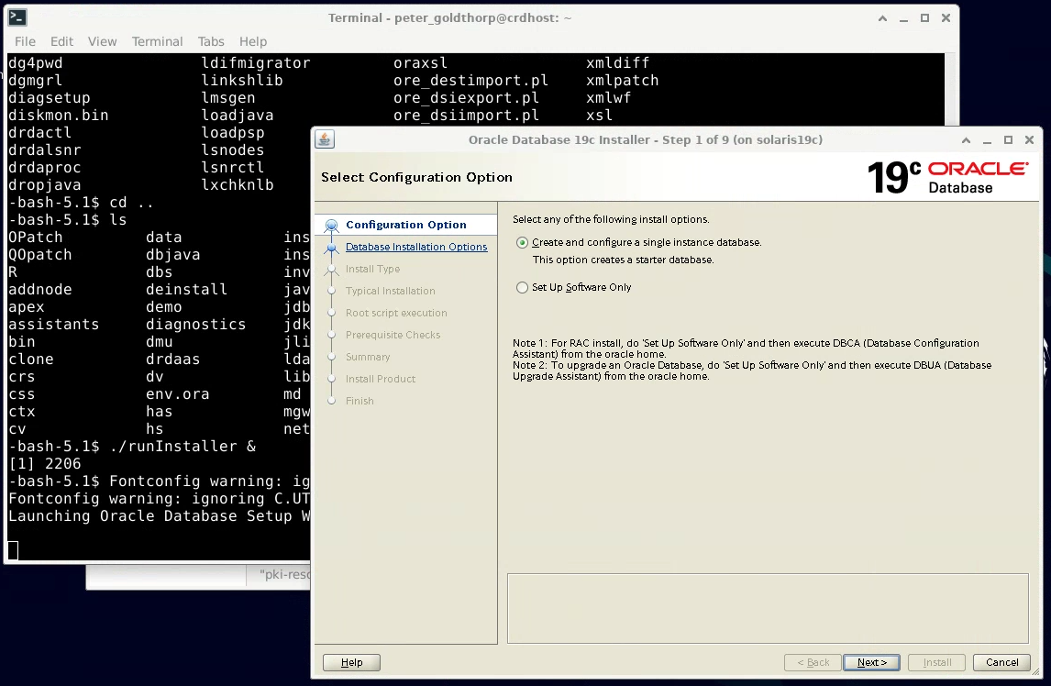Open the Terminal menu
The width and height of the screenshot is (1051, 686).
tap(157, 41)
